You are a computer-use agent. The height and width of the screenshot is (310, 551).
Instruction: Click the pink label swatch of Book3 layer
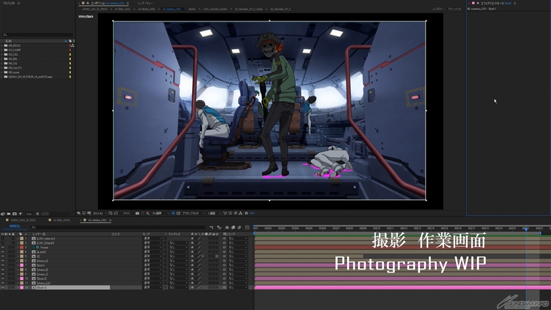[21, 265]
